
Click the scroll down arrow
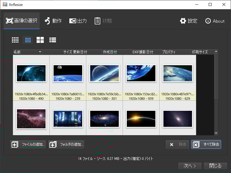click(x=216, y=133)
